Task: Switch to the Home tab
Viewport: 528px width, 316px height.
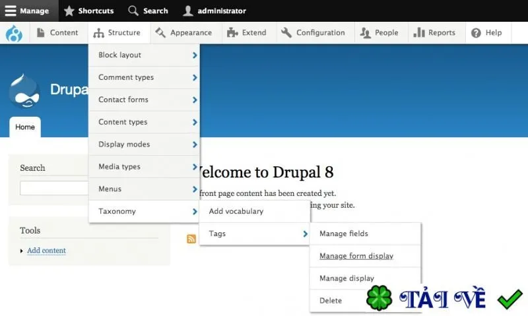Action: (x=25, y=127)
